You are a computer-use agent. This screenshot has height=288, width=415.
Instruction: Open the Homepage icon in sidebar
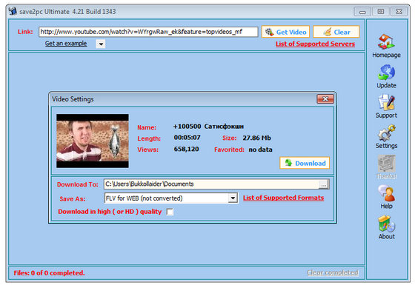[386, 41]
